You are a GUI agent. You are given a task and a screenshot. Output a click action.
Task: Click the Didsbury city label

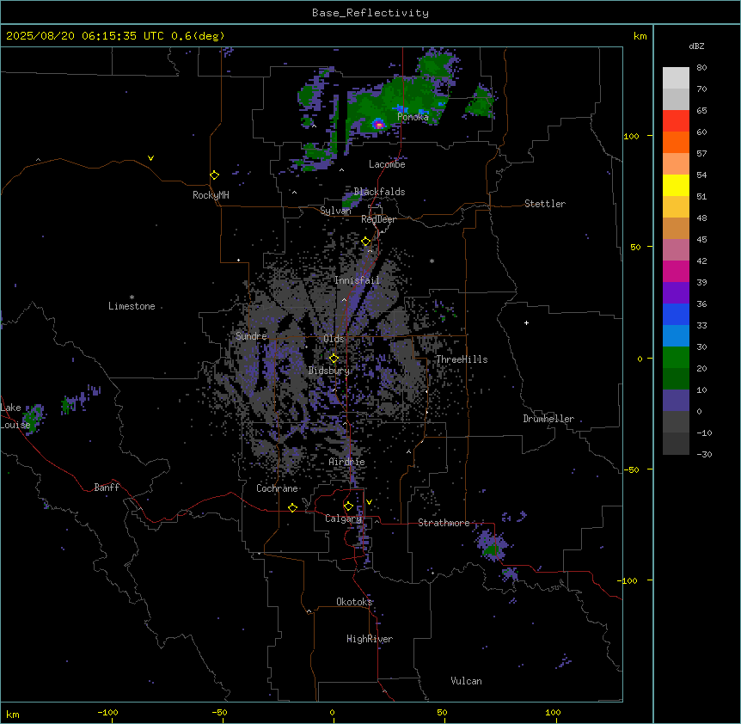(x=329, y=371)
